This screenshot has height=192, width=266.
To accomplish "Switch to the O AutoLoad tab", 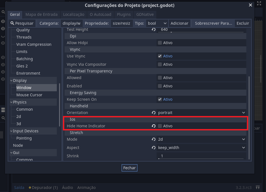I will point(100,14).
